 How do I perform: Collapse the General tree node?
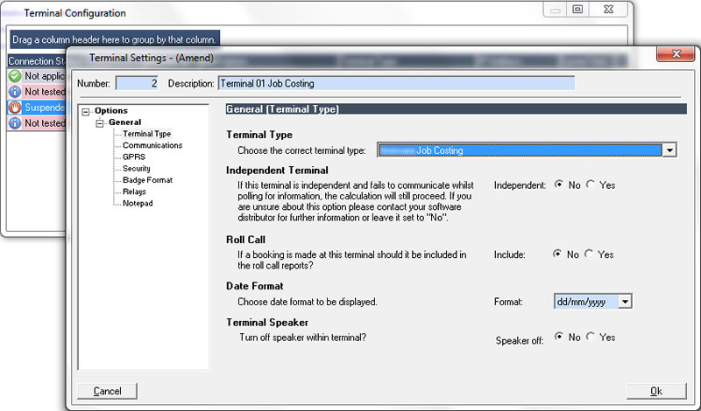tap(100, 122)
